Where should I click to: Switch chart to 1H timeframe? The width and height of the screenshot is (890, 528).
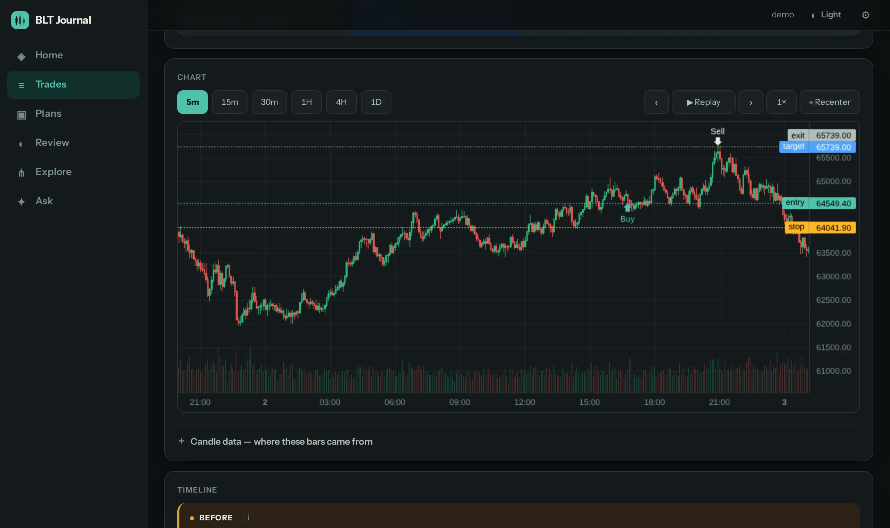coord(307,102)
